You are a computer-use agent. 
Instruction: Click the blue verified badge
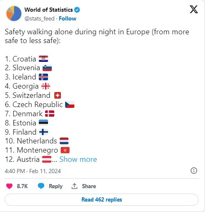(x=77, y=10)
